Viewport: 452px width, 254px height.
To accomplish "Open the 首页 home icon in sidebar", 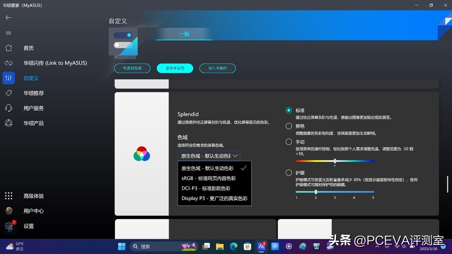I will point(9,48).
